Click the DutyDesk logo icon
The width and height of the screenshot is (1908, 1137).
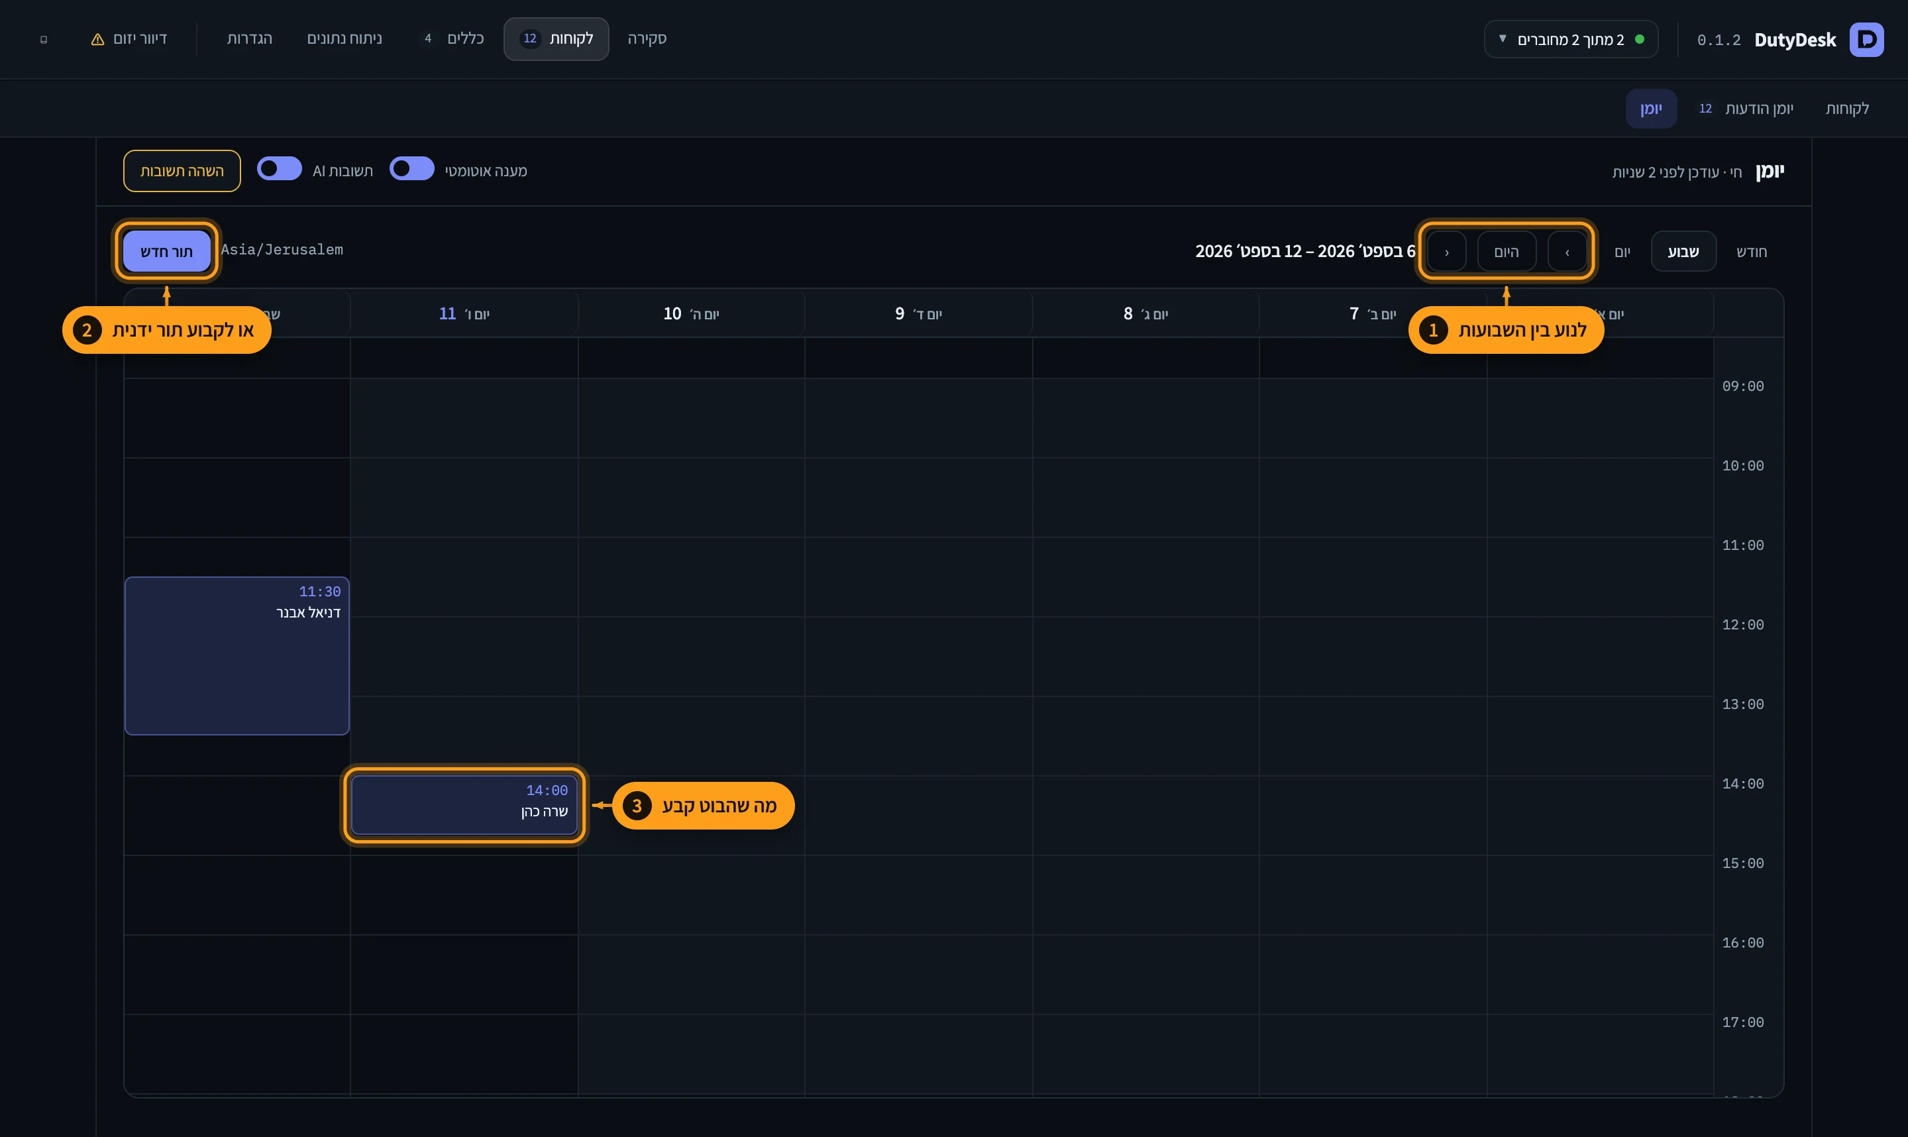[x=1867, y=39]
